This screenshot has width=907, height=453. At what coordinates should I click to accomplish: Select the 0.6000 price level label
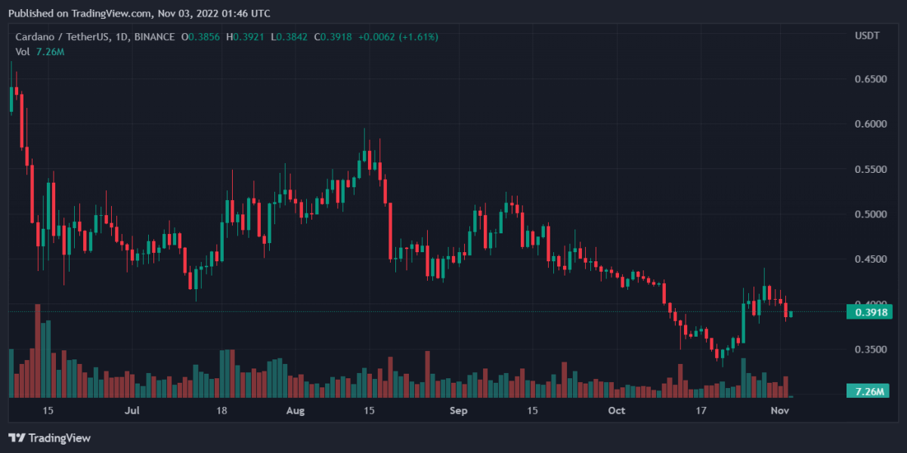coord(870,124)
